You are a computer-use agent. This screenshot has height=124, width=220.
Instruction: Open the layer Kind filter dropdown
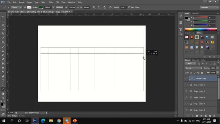[x=190, y=64]
